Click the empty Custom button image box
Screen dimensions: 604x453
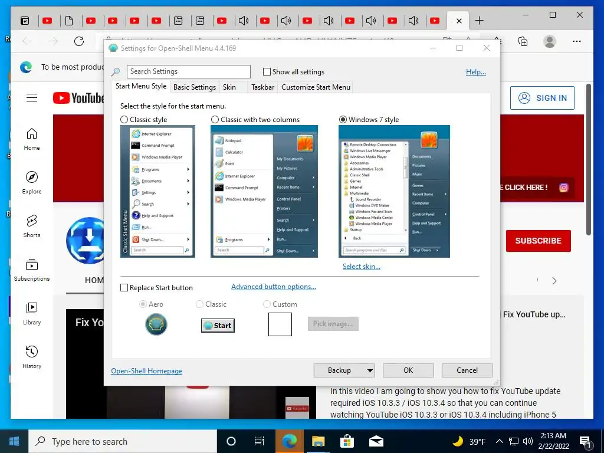tap(280, 324)
